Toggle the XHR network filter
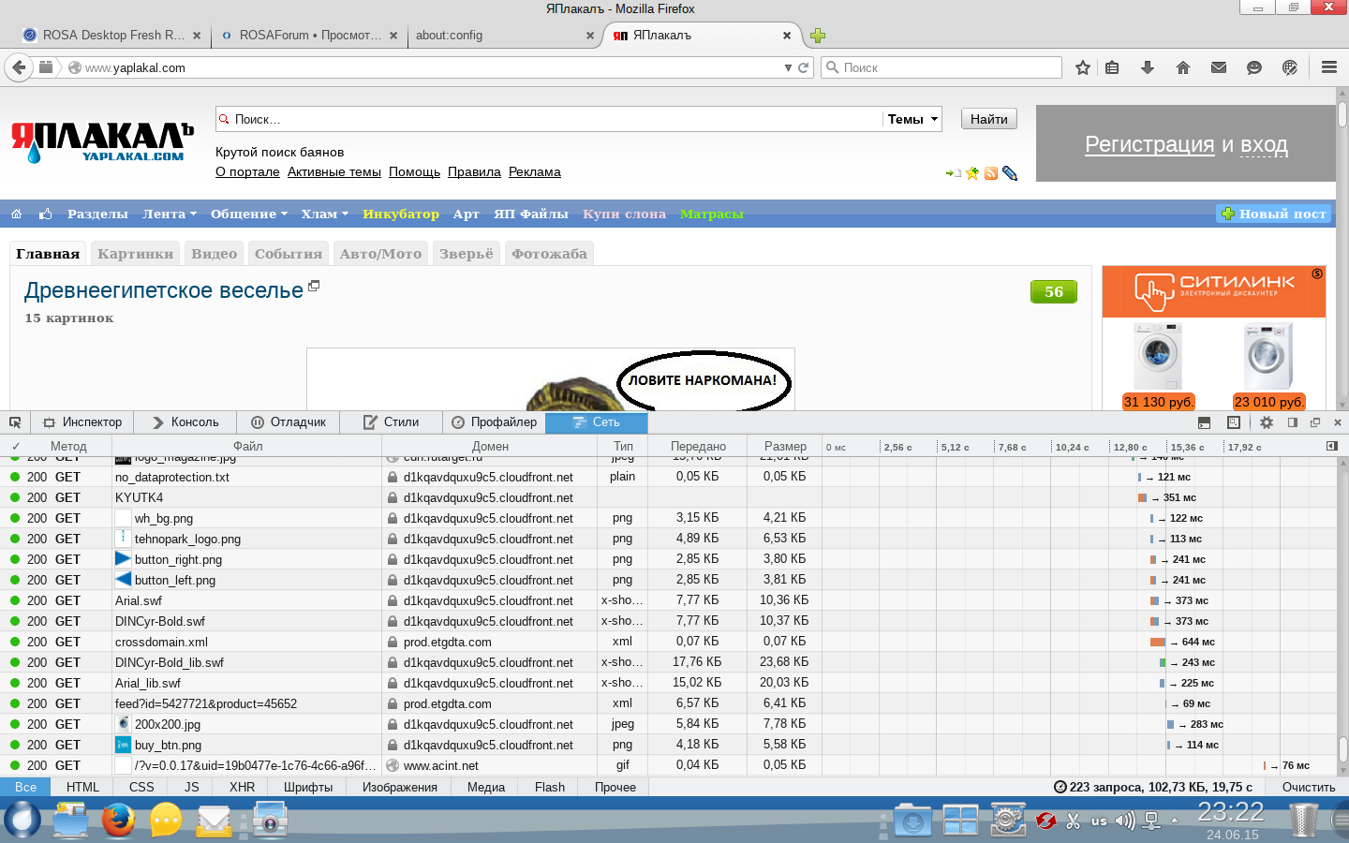The height and width of the screenshot is (843, 1349). tap(242, 787)
